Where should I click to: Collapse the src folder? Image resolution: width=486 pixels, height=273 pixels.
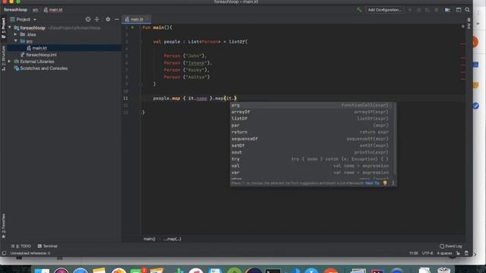point(15,41)
